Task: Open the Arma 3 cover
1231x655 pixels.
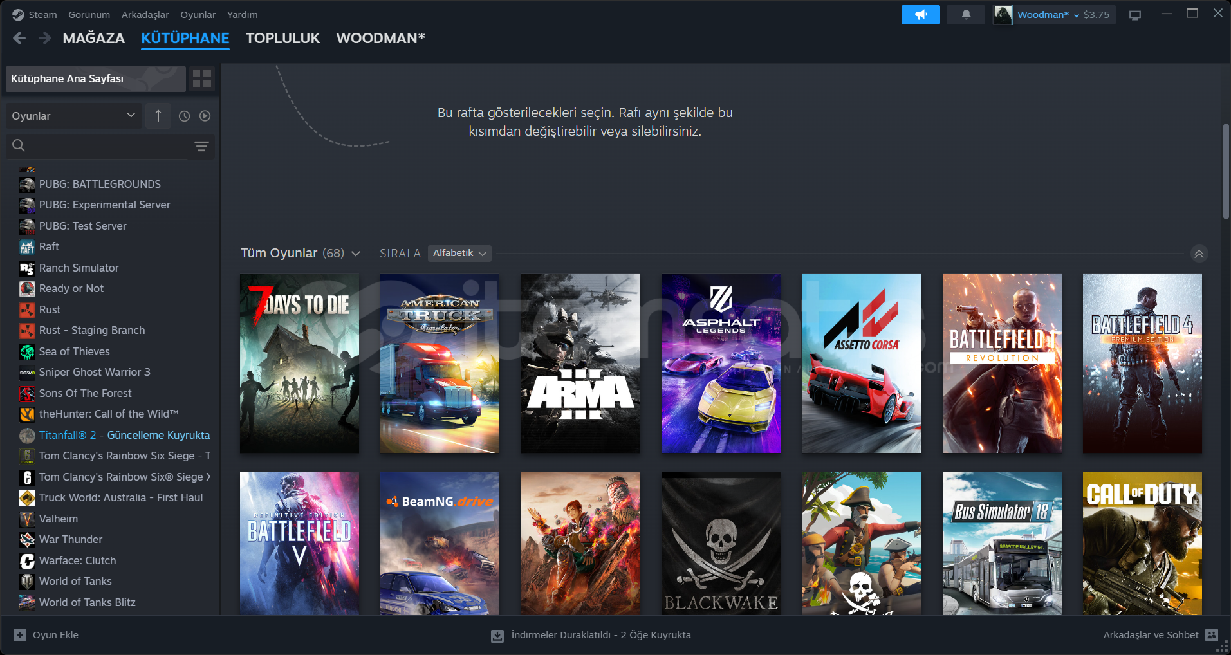Action: pos(580,364)
